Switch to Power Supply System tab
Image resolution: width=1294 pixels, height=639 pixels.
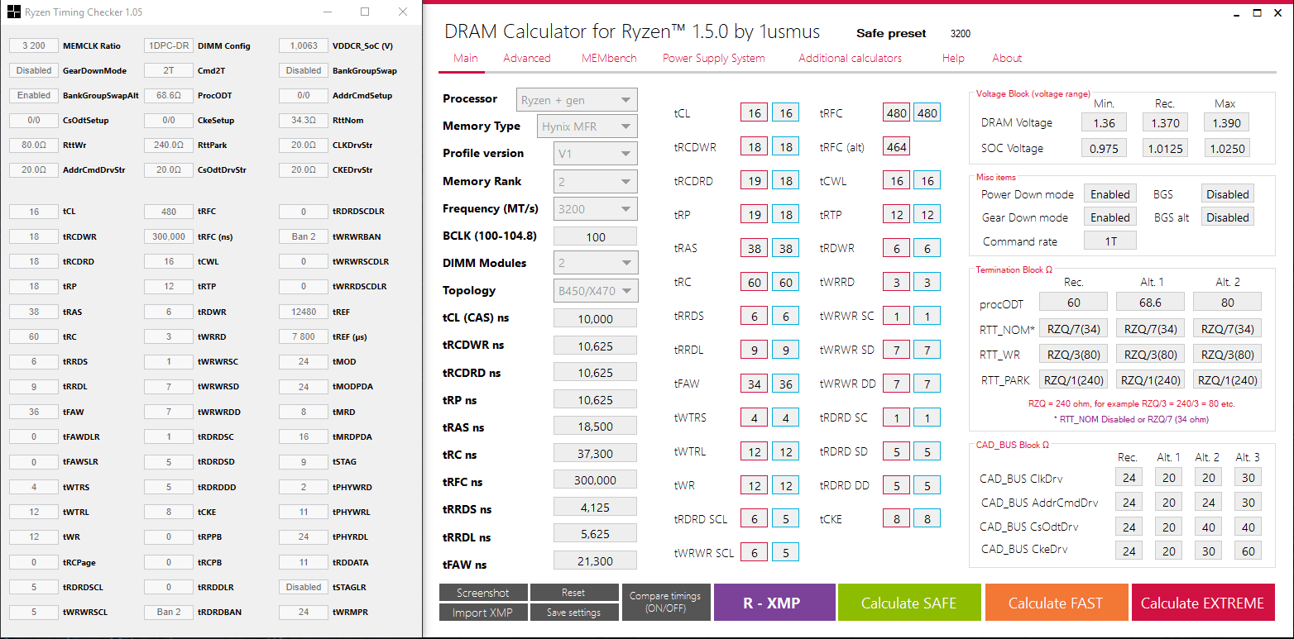pos(714,59)
